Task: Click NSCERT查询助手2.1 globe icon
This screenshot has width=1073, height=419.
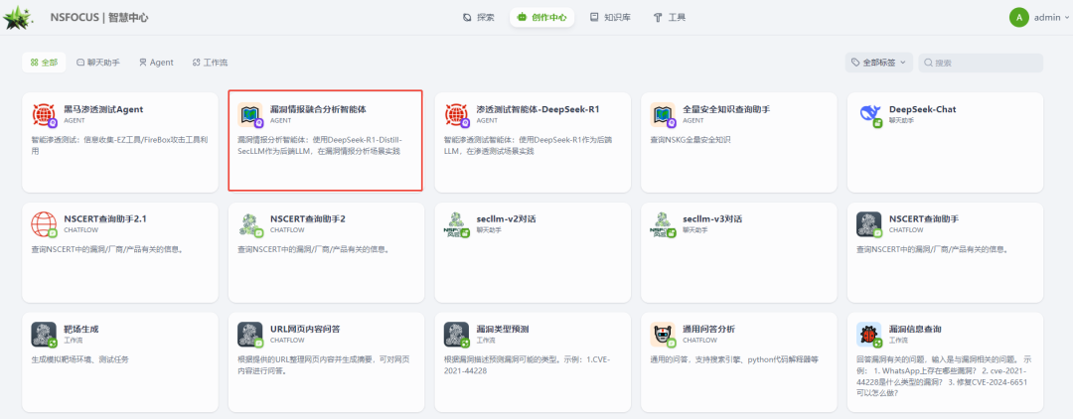Action: 45,224
